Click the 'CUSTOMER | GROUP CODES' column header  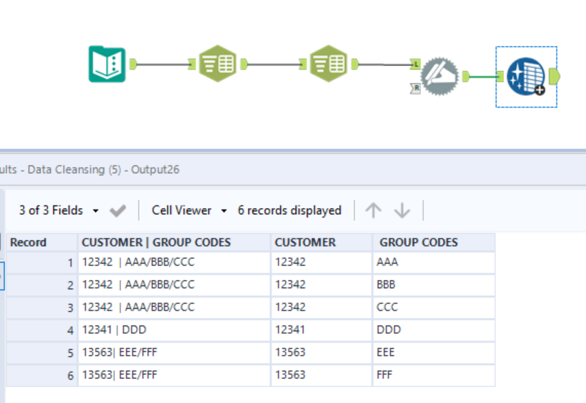156,242
